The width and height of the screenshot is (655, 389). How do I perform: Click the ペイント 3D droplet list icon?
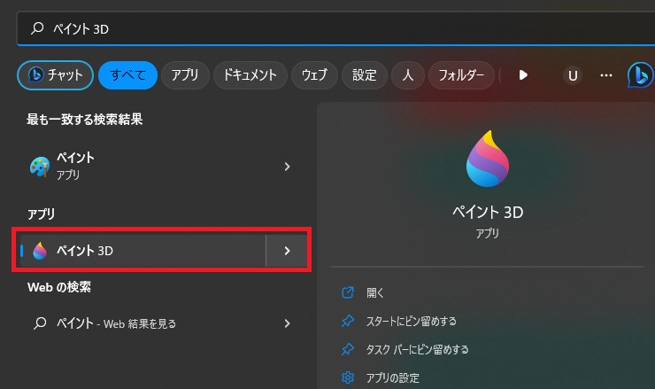(40, 251)
